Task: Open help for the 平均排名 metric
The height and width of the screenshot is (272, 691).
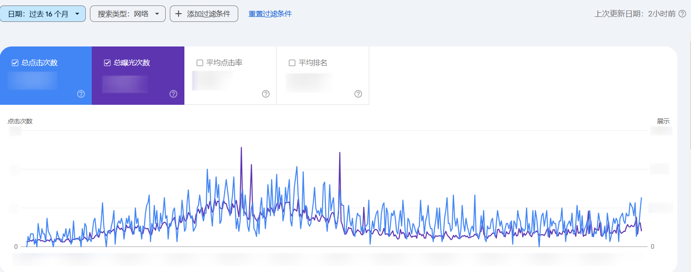Action: click(x=358, y=94)
